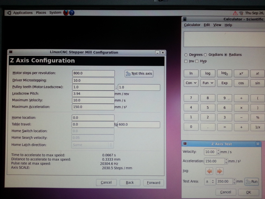Toggle the Hyp checkbox
The width and height of the screenshot is (265, 199).
click(x=201, y=61)
